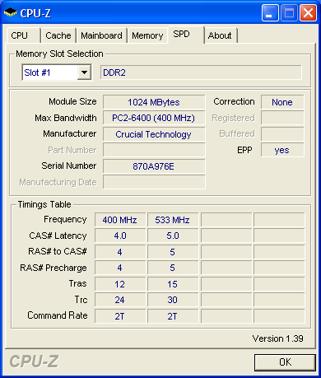Switch to the CPU tab
321x378 pixels.
23,35
